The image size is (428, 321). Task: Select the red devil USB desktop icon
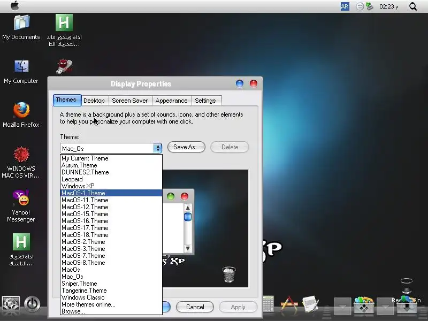(x=64, y=66)
